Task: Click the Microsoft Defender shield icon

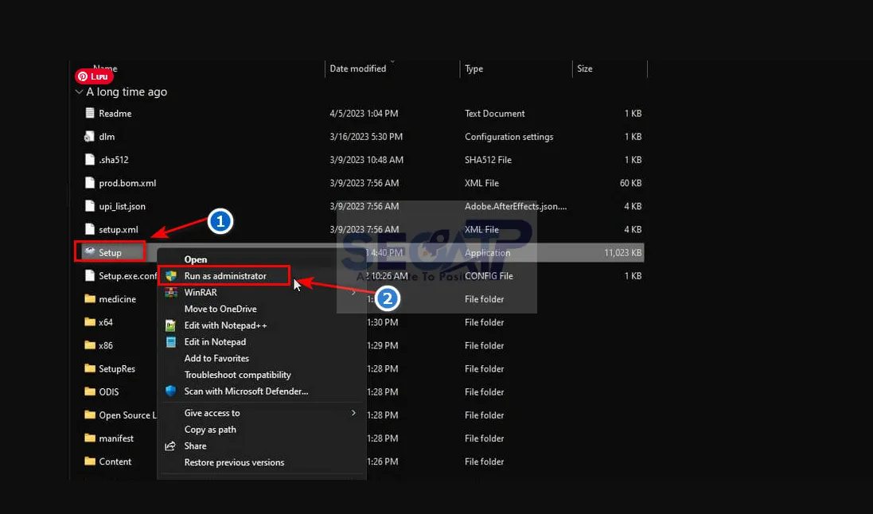Action: pos(171,391)
